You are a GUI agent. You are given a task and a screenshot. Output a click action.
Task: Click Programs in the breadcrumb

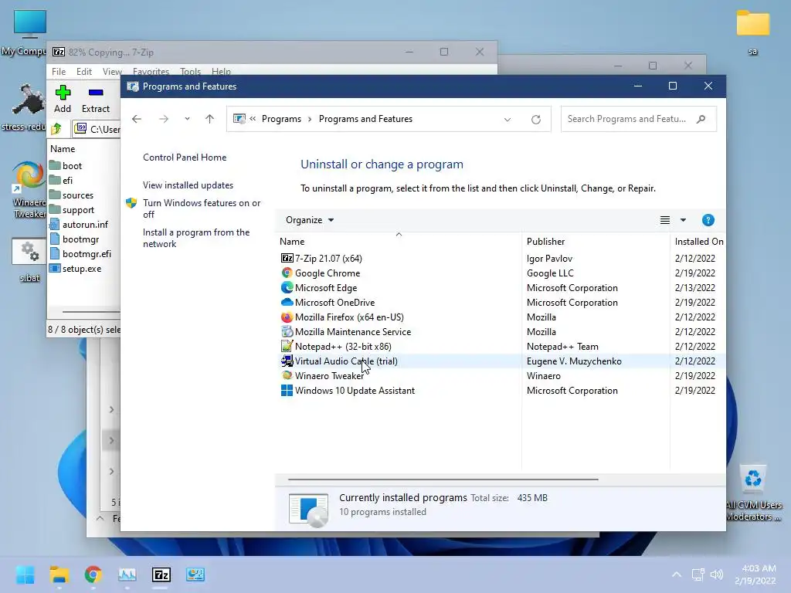pyautogui.click(x=281, y=119)
